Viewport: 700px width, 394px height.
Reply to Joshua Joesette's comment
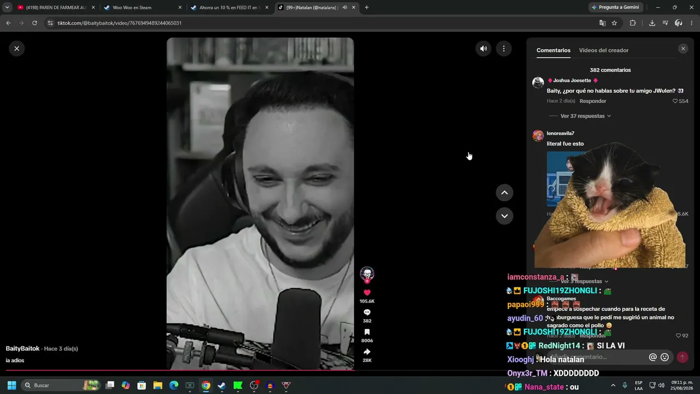pyautogui.click(x=593, y=101)
